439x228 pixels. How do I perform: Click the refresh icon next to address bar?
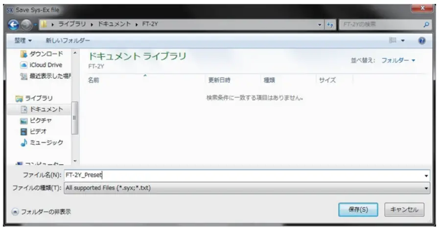330,25
